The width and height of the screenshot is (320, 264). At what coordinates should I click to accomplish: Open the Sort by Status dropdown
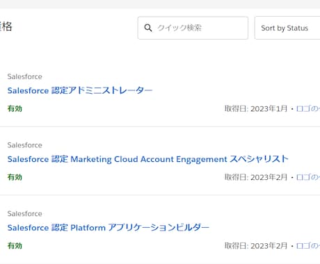287,28
